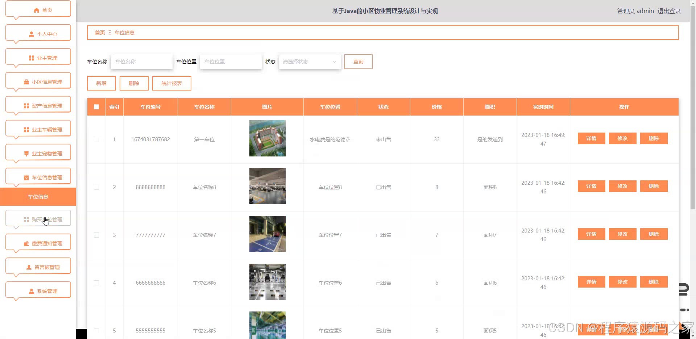Check the checkbox for row 1
696x339 pixels.
tap(96, 139)
